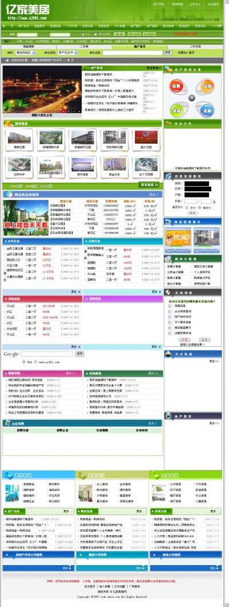The width and height of the screenshot is (229, 607).
Task: Click the Google search text box
Action: point(47,354)
